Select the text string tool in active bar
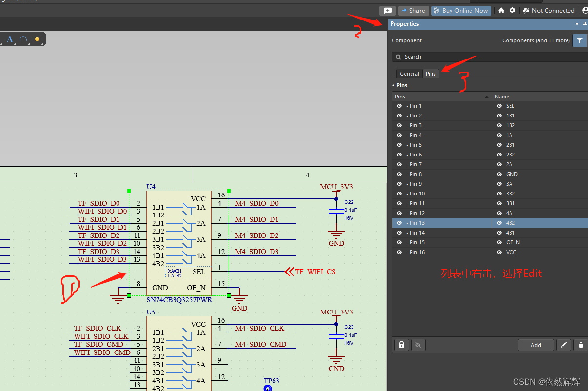588x391 pixels. [x=10, y=39]
